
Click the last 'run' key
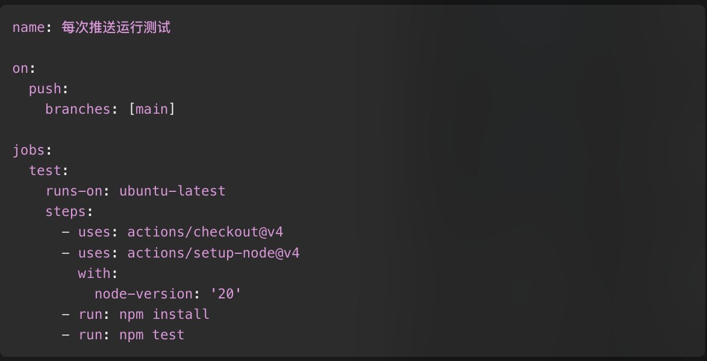90,335
